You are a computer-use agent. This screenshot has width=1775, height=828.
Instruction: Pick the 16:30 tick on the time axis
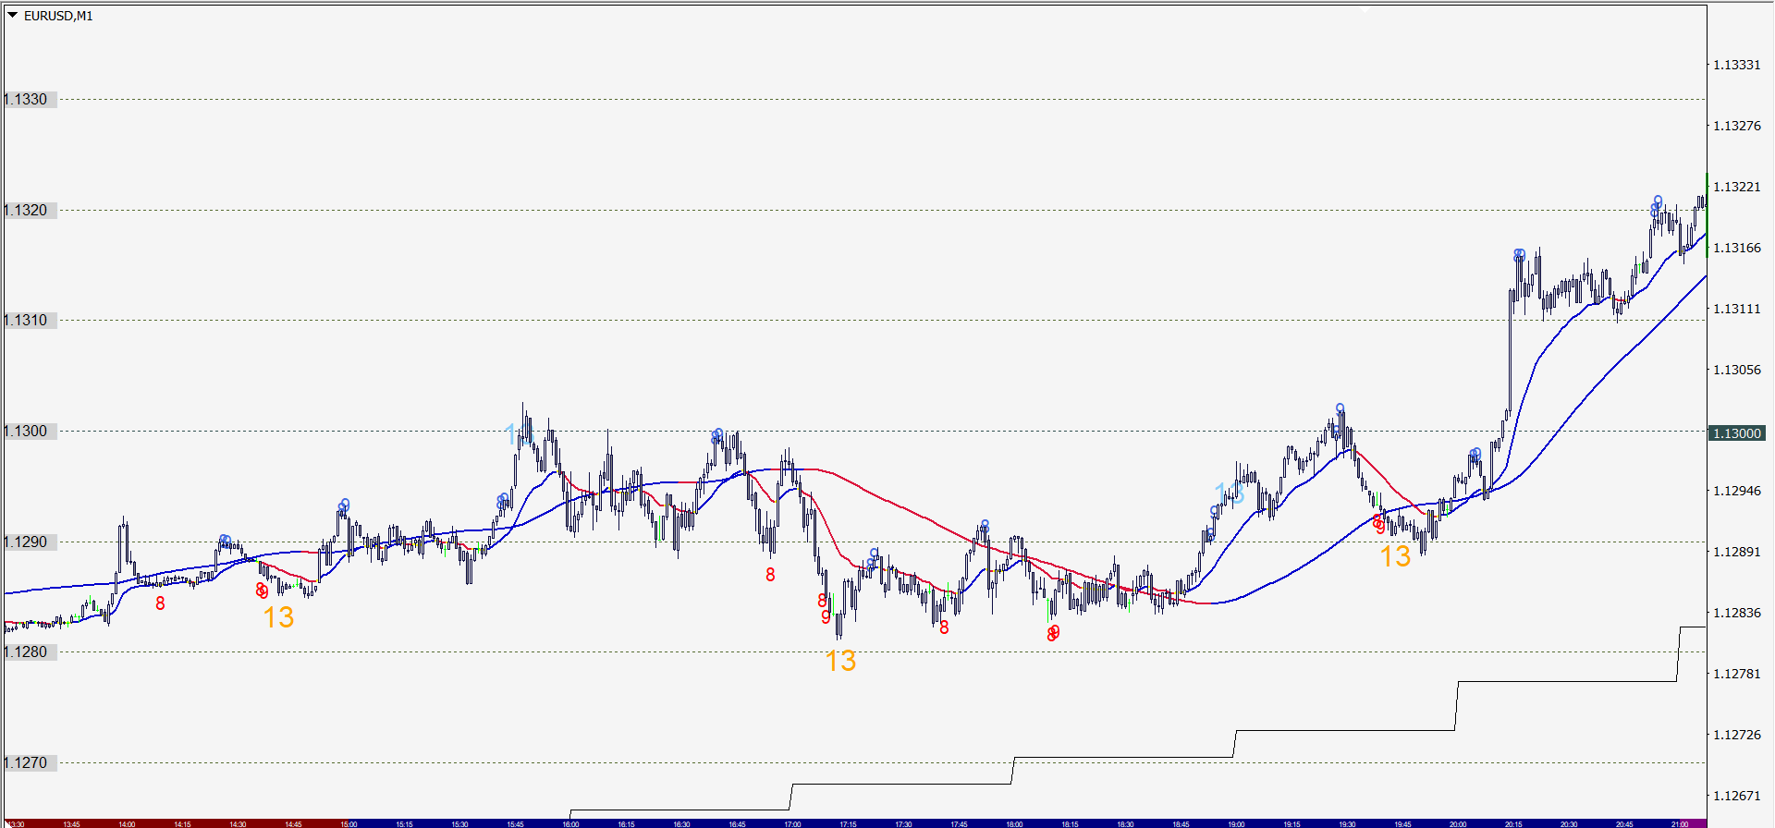[x=681, y=823]
